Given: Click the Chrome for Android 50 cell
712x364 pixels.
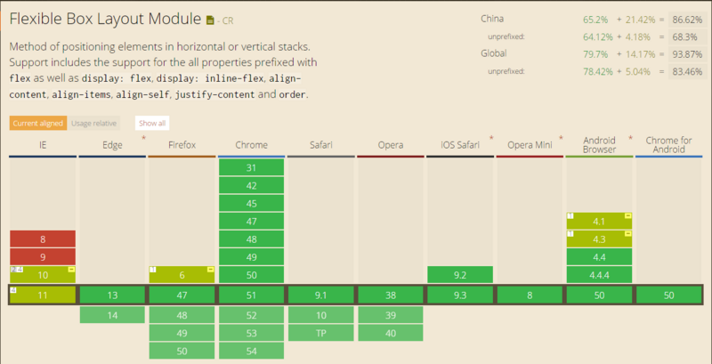Looking at the screenshot, I should 668,295.
